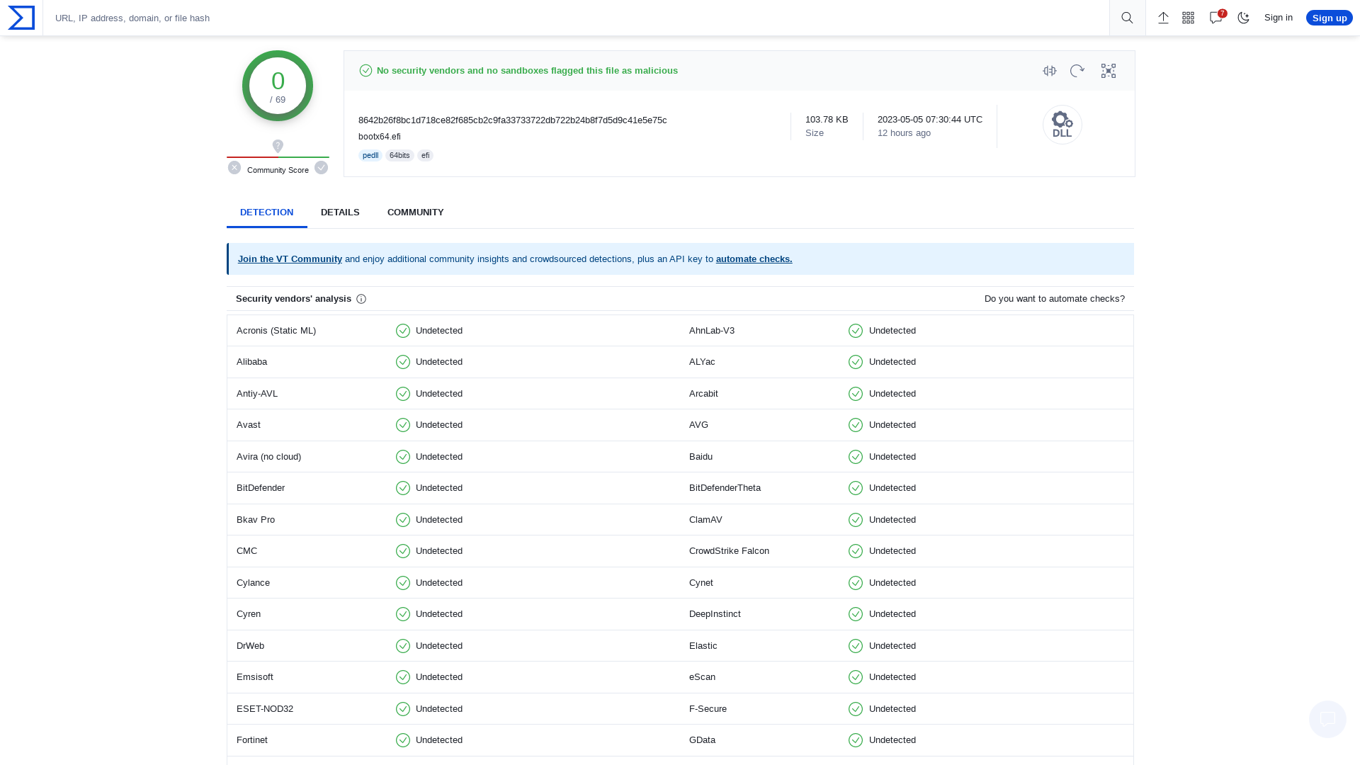This screenshot has height=765, width=1360.
Task: Click Do you want to automate checks?
Action: click(1055, 299)
